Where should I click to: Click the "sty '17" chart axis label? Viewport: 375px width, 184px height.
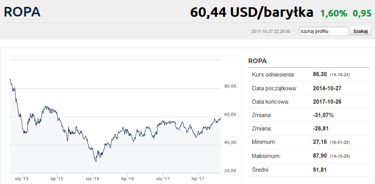tap(163, 179)
